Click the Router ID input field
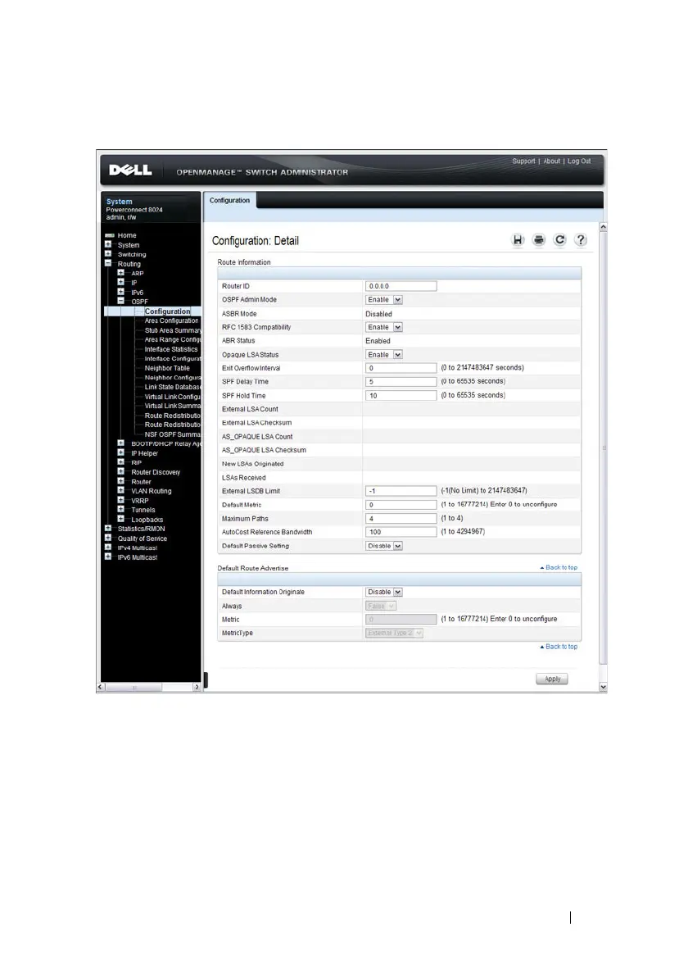Viewport: 688px width, 977px height. (x=401, y=286)
